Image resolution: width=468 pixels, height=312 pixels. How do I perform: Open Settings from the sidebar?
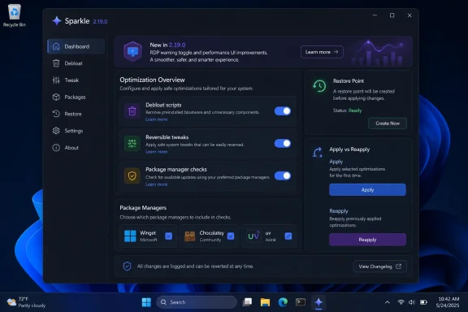pos(76,131)
